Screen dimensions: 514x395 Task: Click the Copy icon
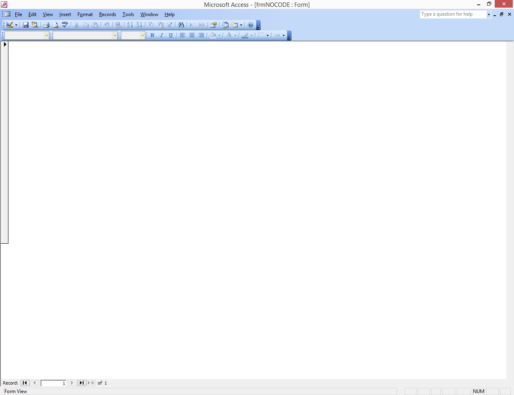86,25
